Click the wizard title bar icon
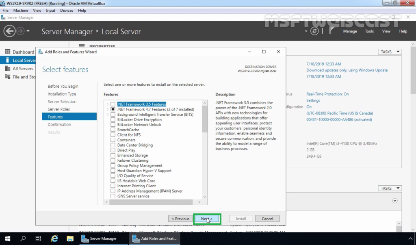Viewport: 416px width, 245px height. pos(41,52)
